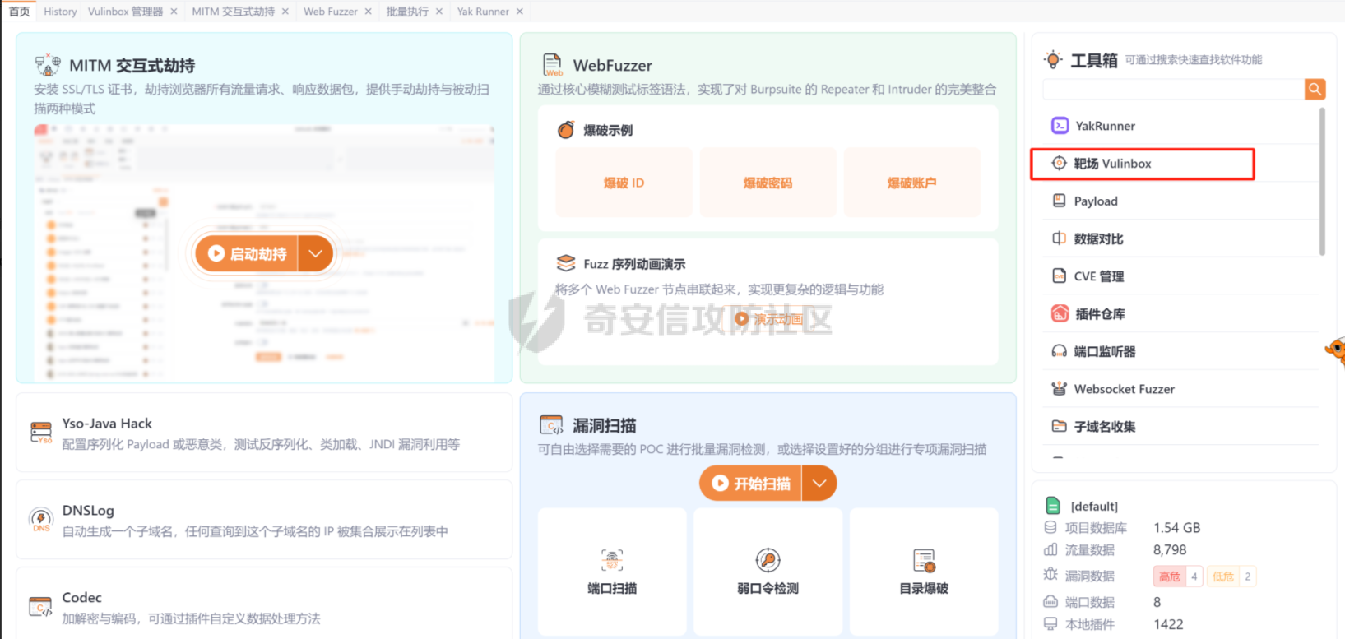The width and height of the screenshot is (1345, 639).
Task: Click the 项目数据库 database icon
Action: coord(1050,527)
